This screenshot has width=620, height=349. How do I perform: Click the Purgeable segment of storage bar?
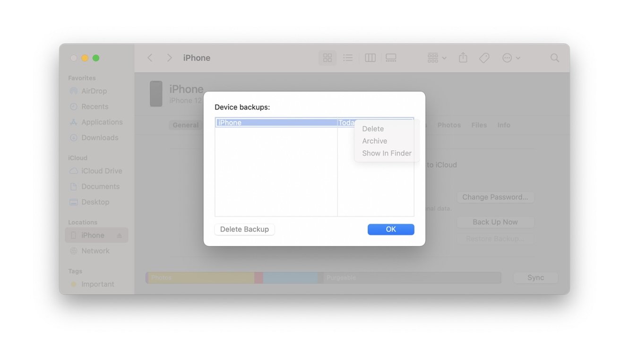point(412,278)
